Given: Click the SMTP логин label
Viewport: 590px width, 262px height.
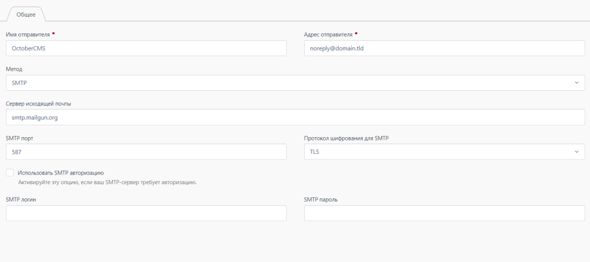Looking at the screenshot, I should (x=21, y=199).
